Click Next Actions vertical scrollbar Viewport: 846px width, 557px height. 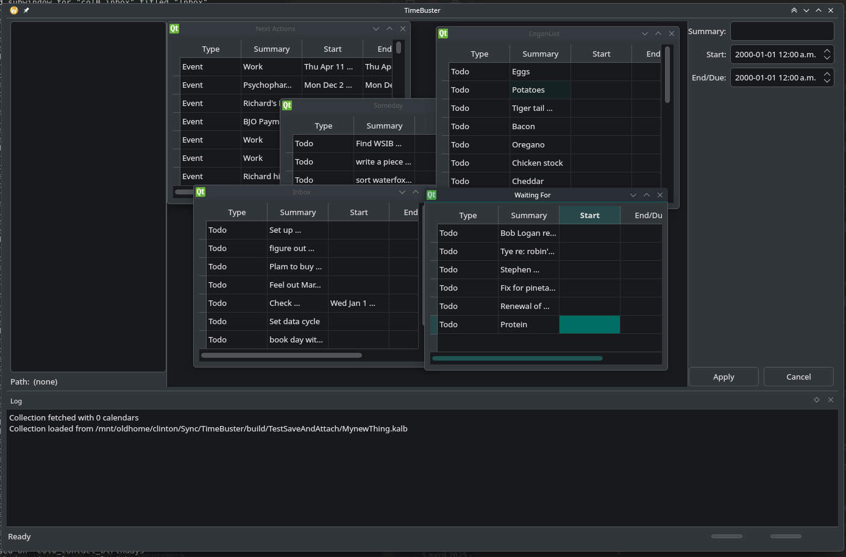[399, 48]
